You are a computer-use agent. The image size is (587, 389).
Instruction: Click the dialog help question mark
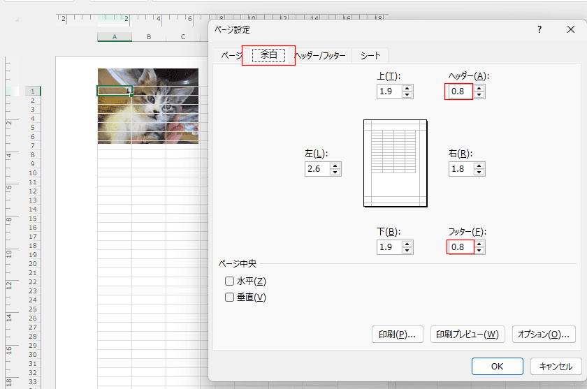click(539, 29)
